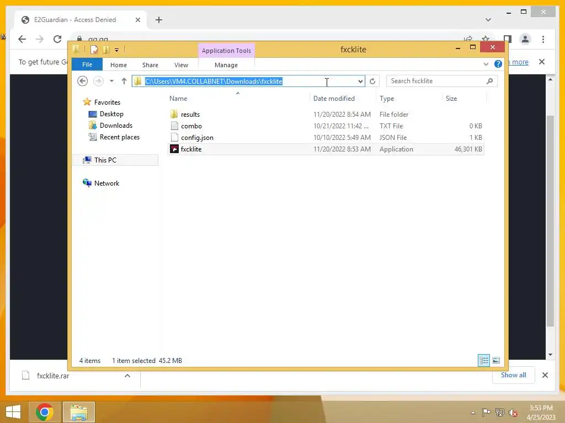This screenshot has height=423, width=565.
Task: Open recent locations dropdown arrow
Action: (111, 82)
